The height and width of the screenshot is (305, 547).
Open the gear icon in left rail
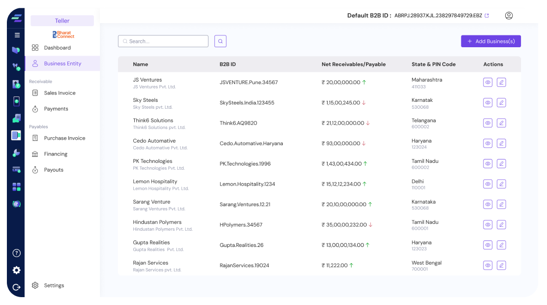click(16, 270)
